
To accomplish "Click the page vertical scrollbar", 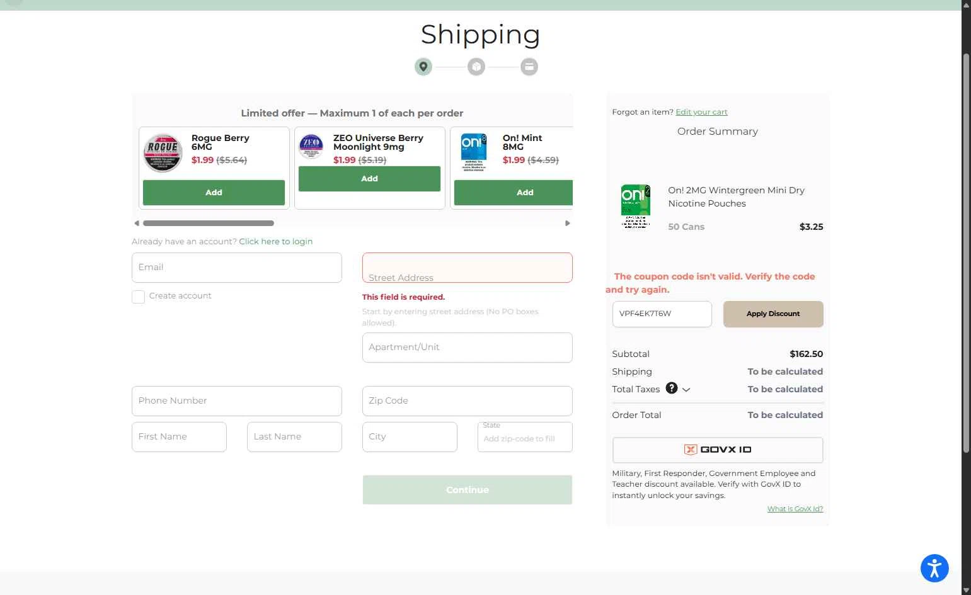I will pos(966,252).
